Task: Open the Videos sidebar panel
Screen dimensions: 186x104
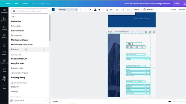Action: pyautogui.click(x=4, y=53)
